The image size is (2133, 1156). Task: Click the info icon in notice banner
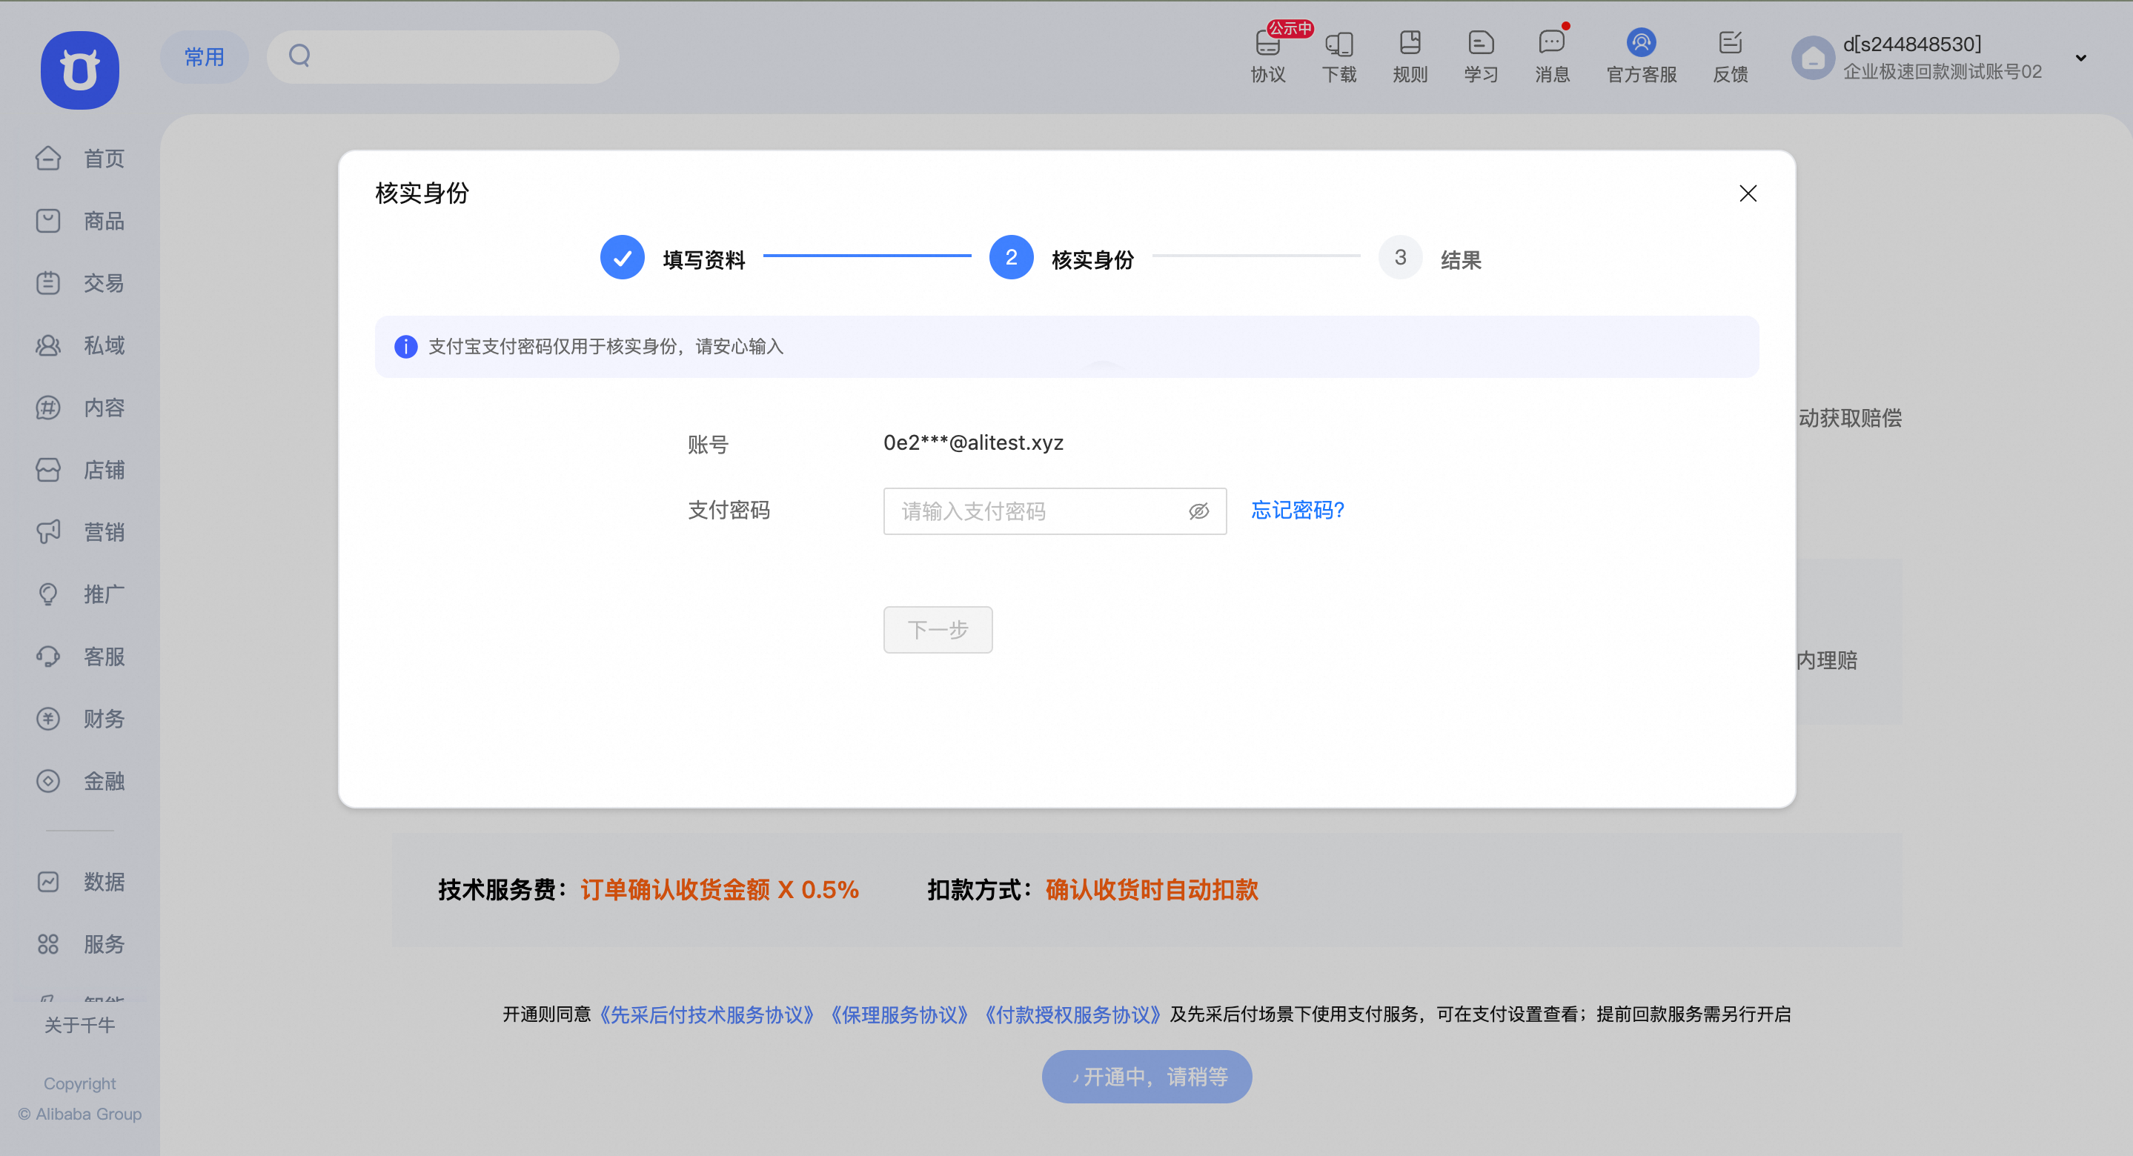(405, 346)
